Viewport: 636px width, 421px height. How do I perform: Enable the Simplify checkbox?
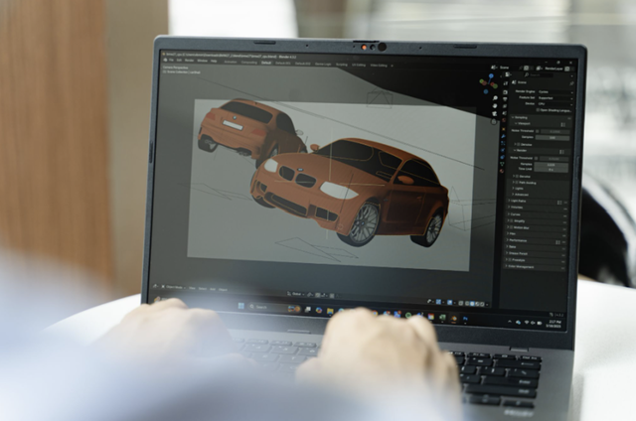[512, 220]
